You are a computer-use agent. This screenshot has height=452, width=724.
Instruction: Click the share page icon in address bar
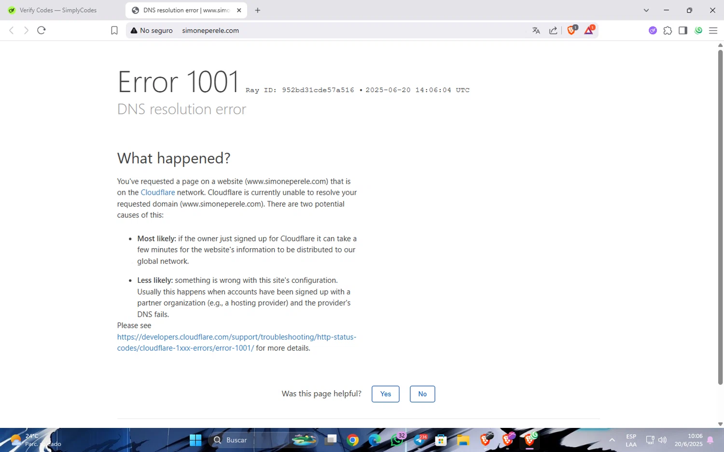point(553,30)
